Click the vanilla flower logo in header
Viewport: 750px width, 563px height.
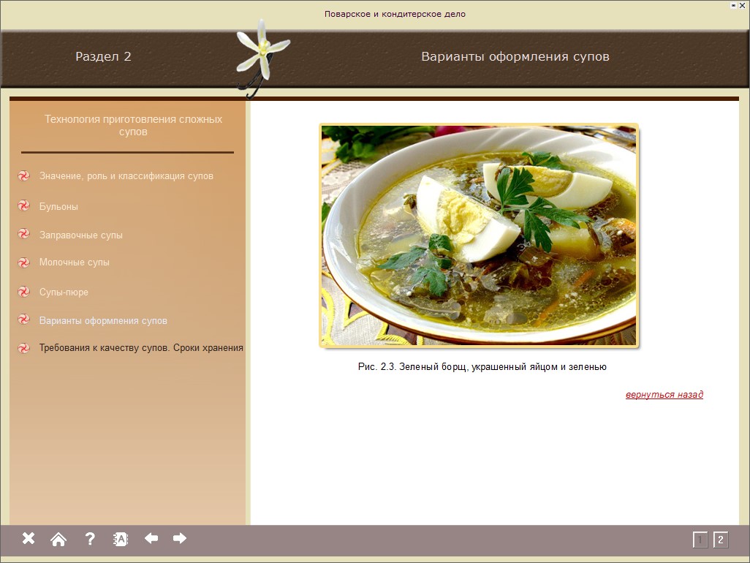point(261,56)
